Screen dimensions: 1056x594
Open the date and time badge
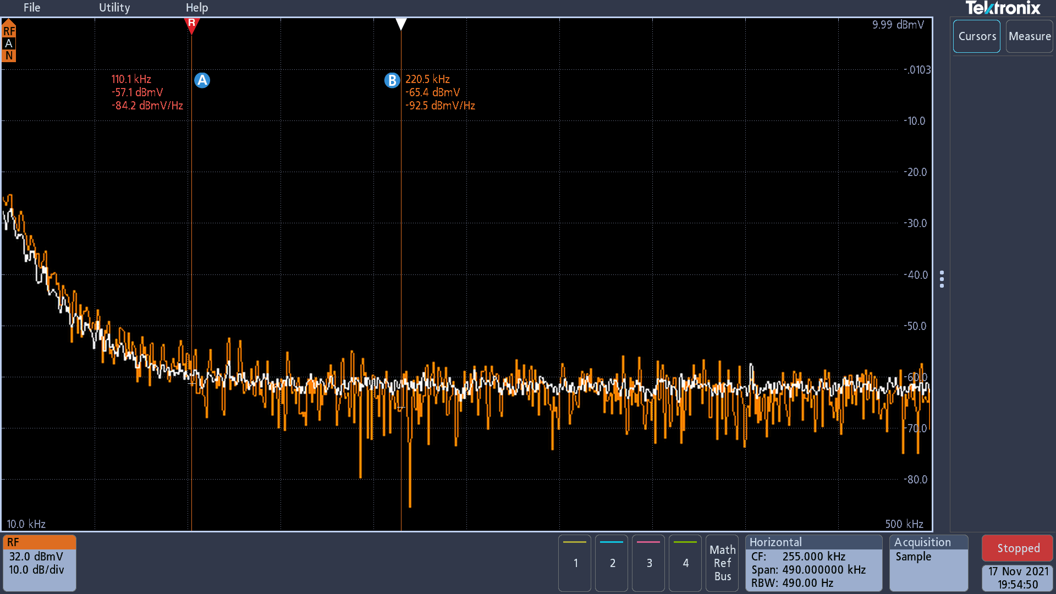point(1018,578)
